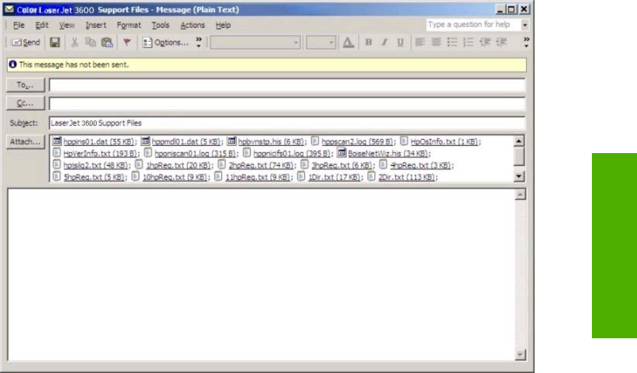This screenshot has width=637, height=373.
Task: Click in the message body area
Action: pos(261,274)
